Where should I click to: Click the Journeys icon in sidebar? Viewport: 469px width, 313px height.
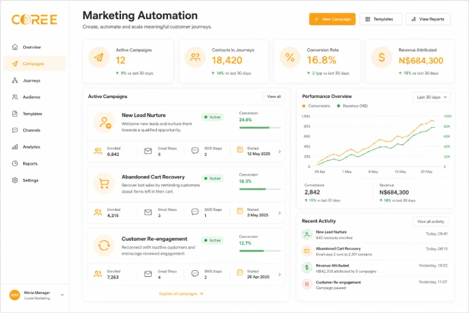15,80
